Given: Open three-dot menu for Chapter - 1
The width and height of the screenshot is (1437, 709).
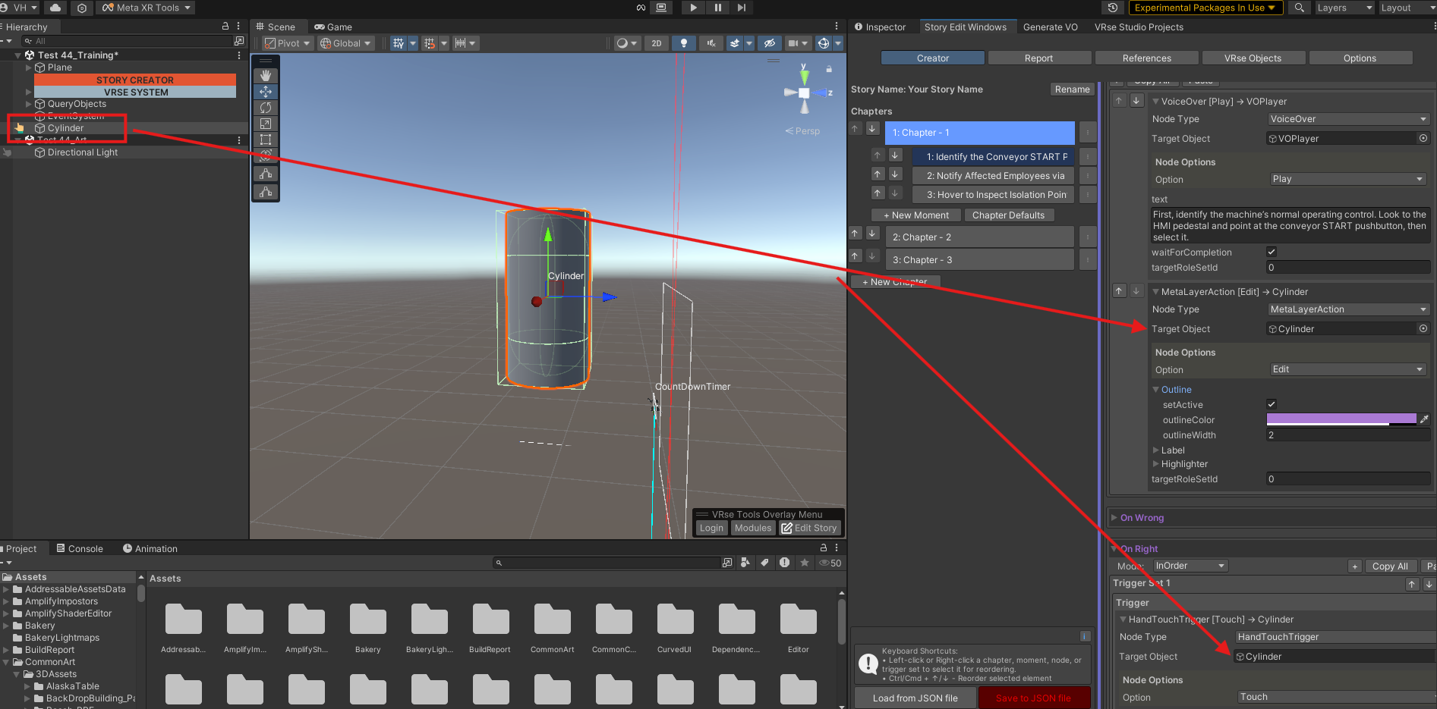Looking at the screenshot, I should pyautogui.click(x=1087, y=133).
